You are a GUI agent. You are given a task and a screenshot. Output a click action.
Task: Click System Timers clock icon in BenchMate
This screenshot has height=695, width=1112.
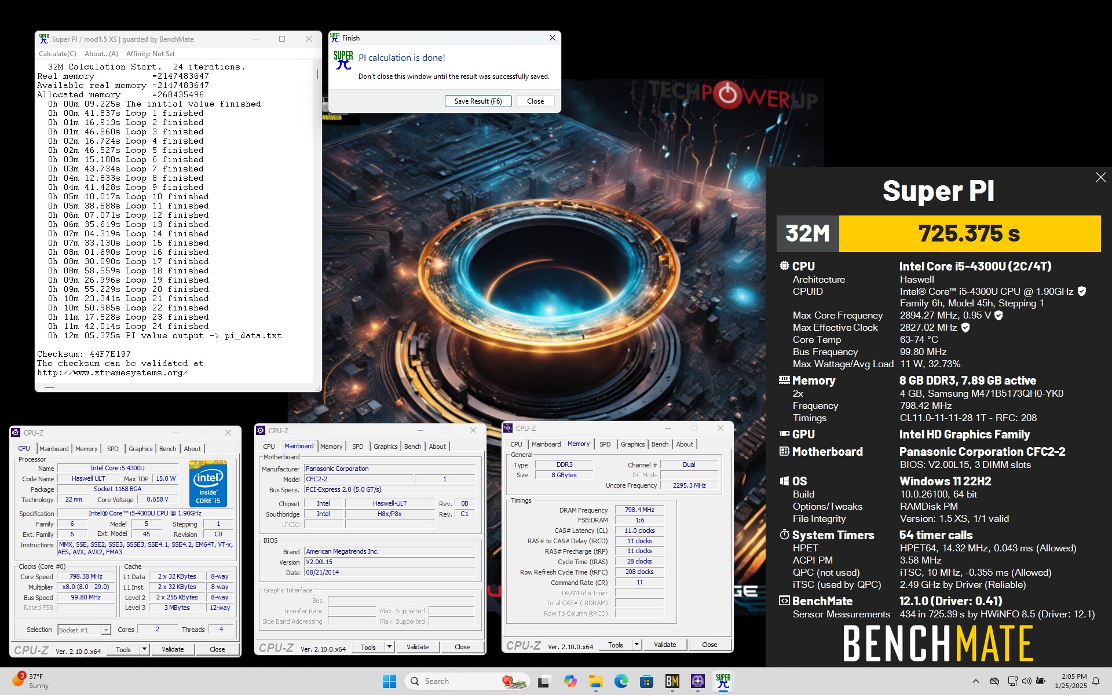click(784, 534)
